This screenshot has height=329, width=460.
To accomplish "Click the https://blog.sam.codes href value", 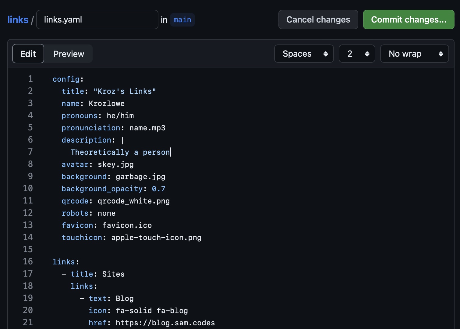I will pos(165,323).
